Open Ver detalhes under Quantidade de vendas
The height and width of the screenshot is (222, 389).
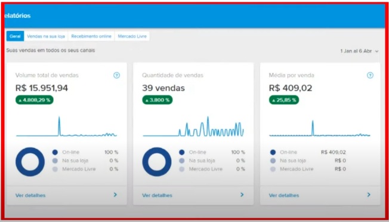point(157,195)
